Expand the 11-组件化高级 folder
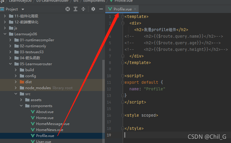The image size is (231, 143). 5,16
